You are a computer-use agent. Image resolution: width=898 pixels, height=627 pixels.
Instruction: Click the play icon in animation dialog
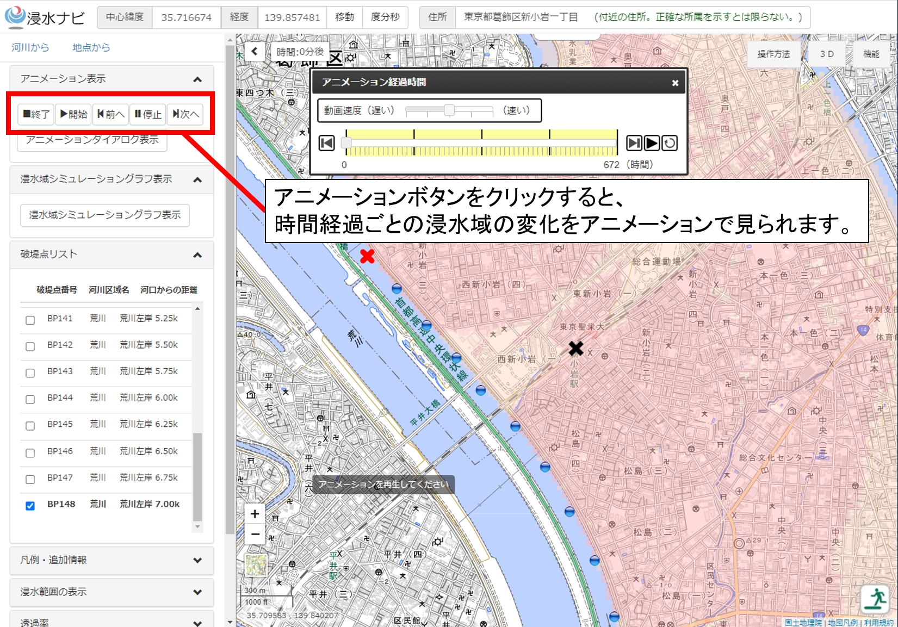click(x=652, y=143)
